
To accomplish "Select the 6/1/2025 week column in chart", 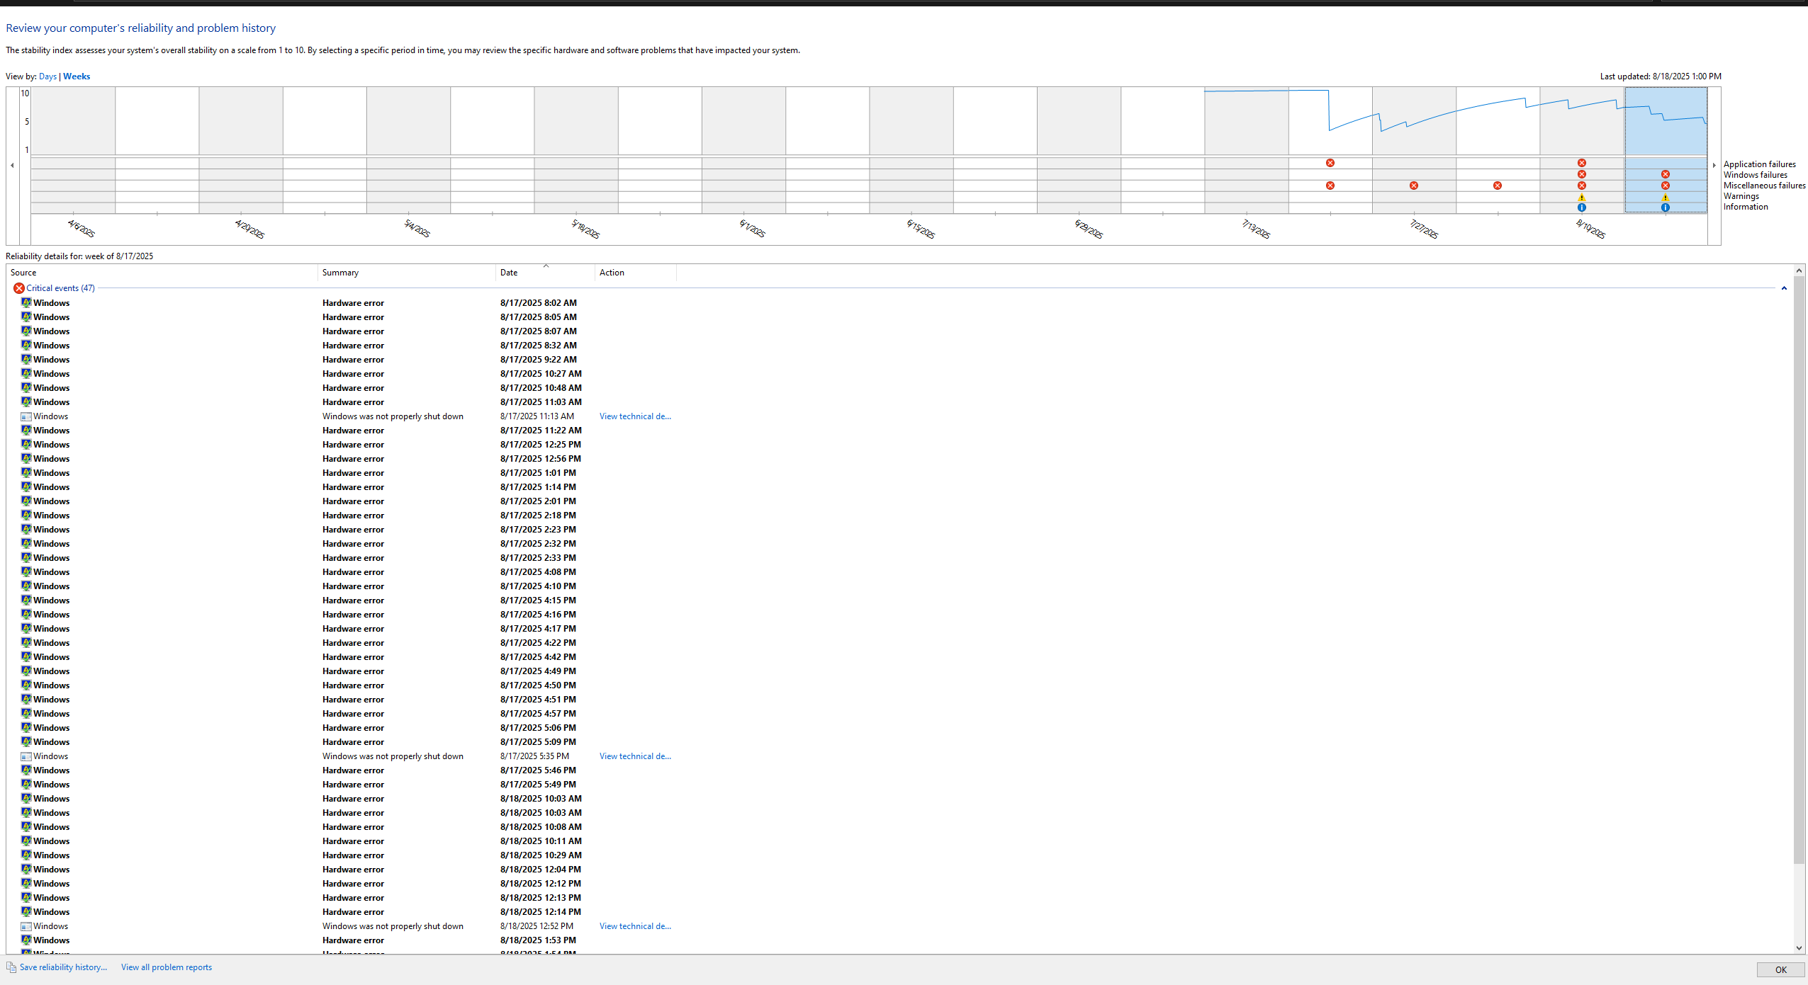I will [x=744, y=150].
